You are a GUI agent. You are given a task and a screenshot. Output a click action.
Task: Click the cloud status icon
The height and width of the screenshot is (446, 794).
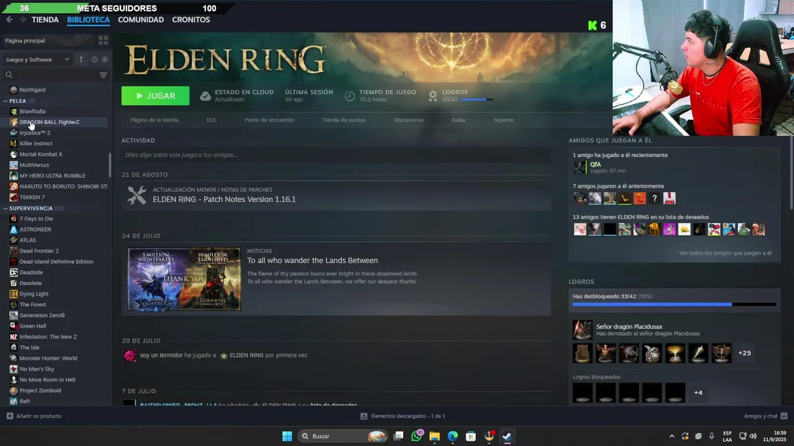point(205,95)
